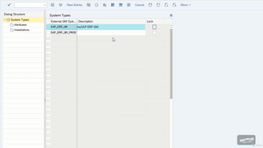This screenshot has height=148, width=263.
Task: Click the Description column header
Action: 111,21
